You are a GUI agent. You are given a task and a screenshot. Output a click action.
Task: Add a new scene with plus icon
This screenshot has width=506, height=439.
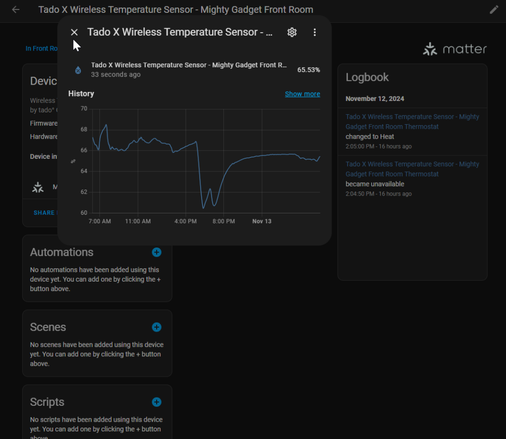(157, 327)
